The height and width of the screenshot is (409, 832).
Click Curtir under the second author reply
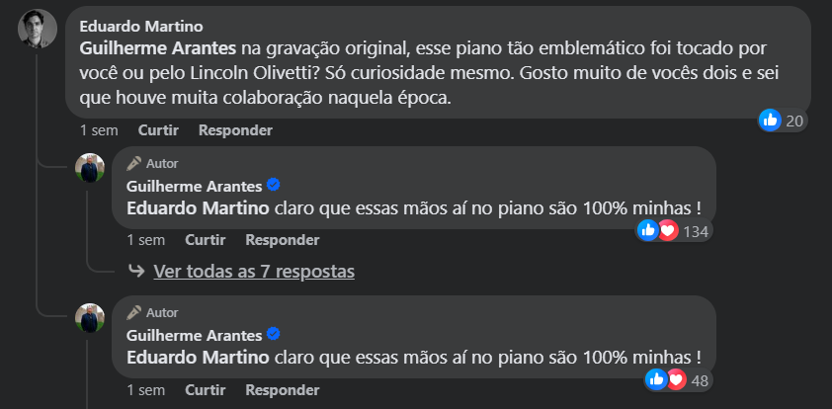205,390
